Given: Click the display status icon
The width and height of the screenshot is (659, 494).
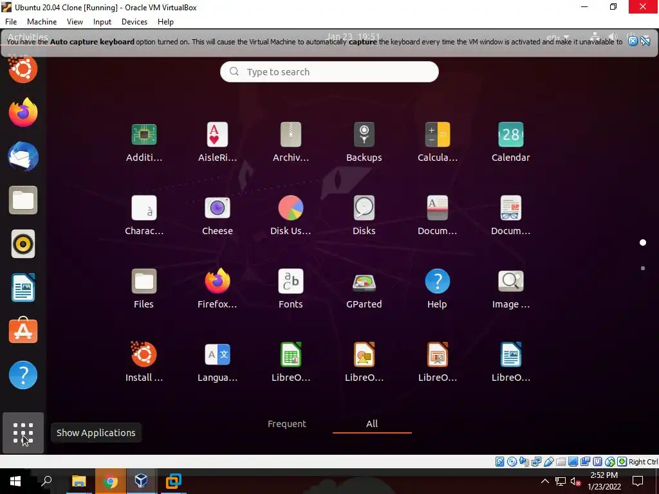Looking at the screenshot, I should click(x=573, y=462).
